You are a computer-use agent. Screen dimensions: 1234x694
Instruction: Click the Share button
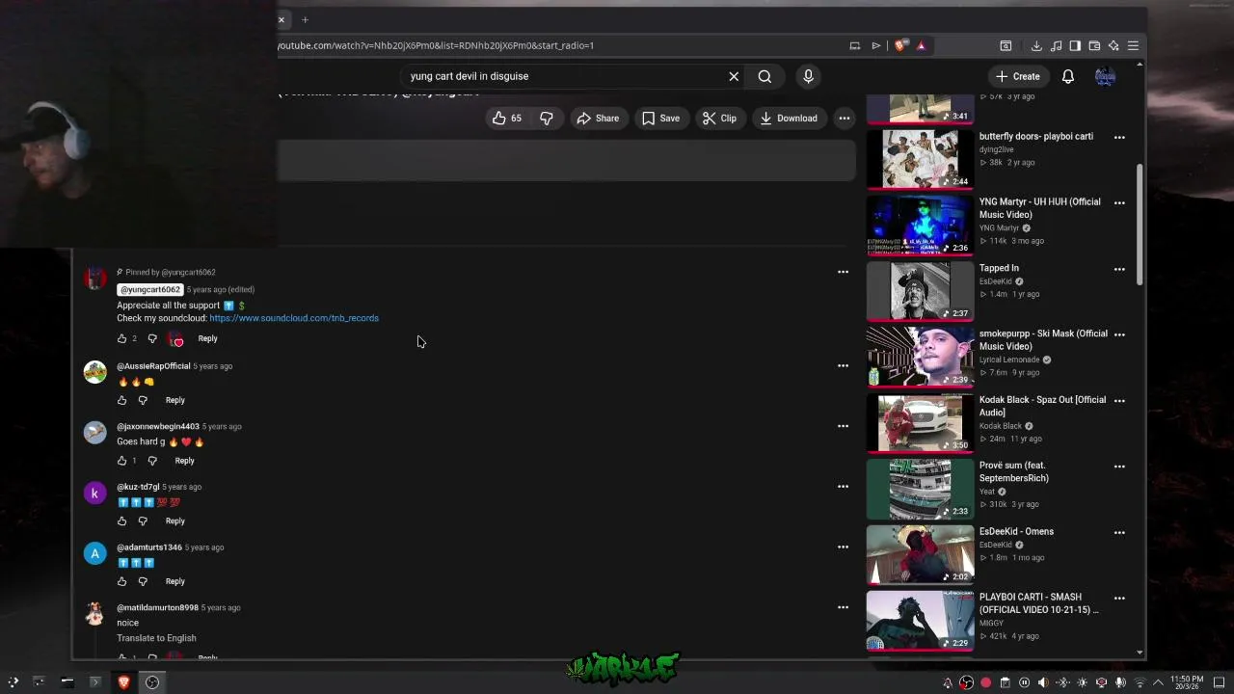pyautogui.click(x=598, y=118)
